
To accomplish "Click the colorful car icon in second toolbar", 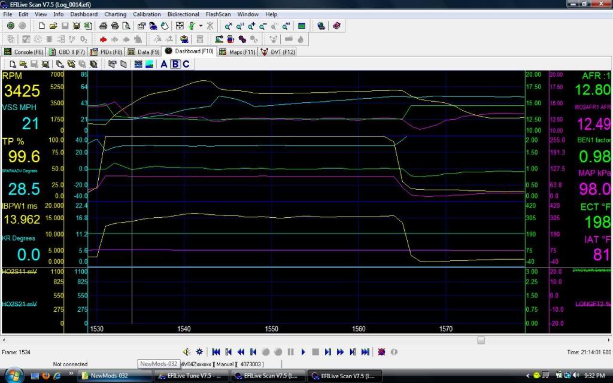I will coord(184,39).
